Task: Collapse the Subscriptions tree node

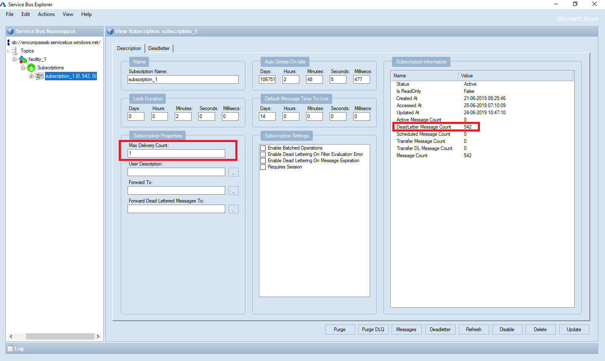Action: tap(23, 68)
